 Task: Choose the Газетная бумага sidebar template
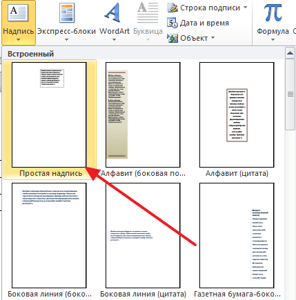click(x=237, y=235)
